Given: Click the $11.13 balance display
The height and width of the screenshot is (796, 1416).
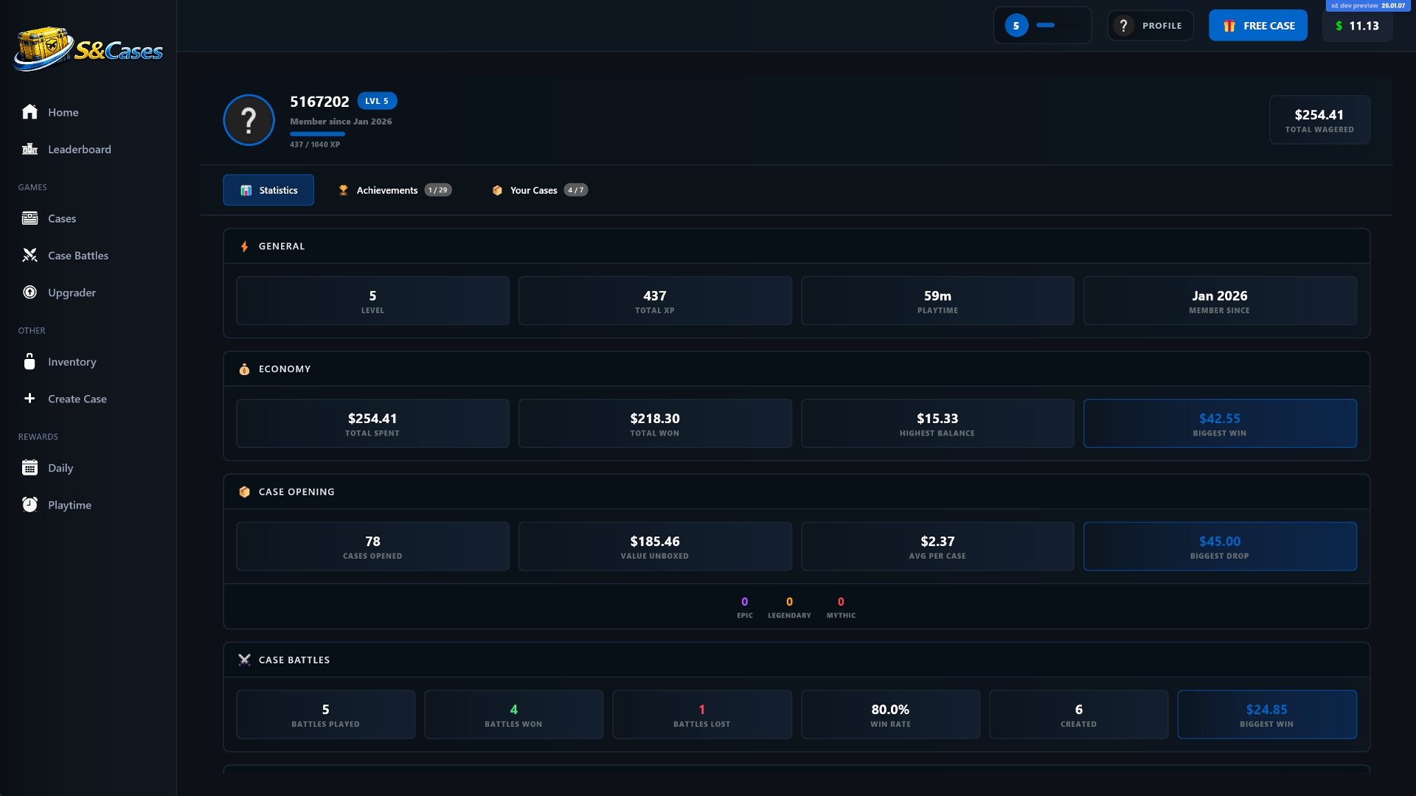Looking at the screenshot, I should point(1357,26).
